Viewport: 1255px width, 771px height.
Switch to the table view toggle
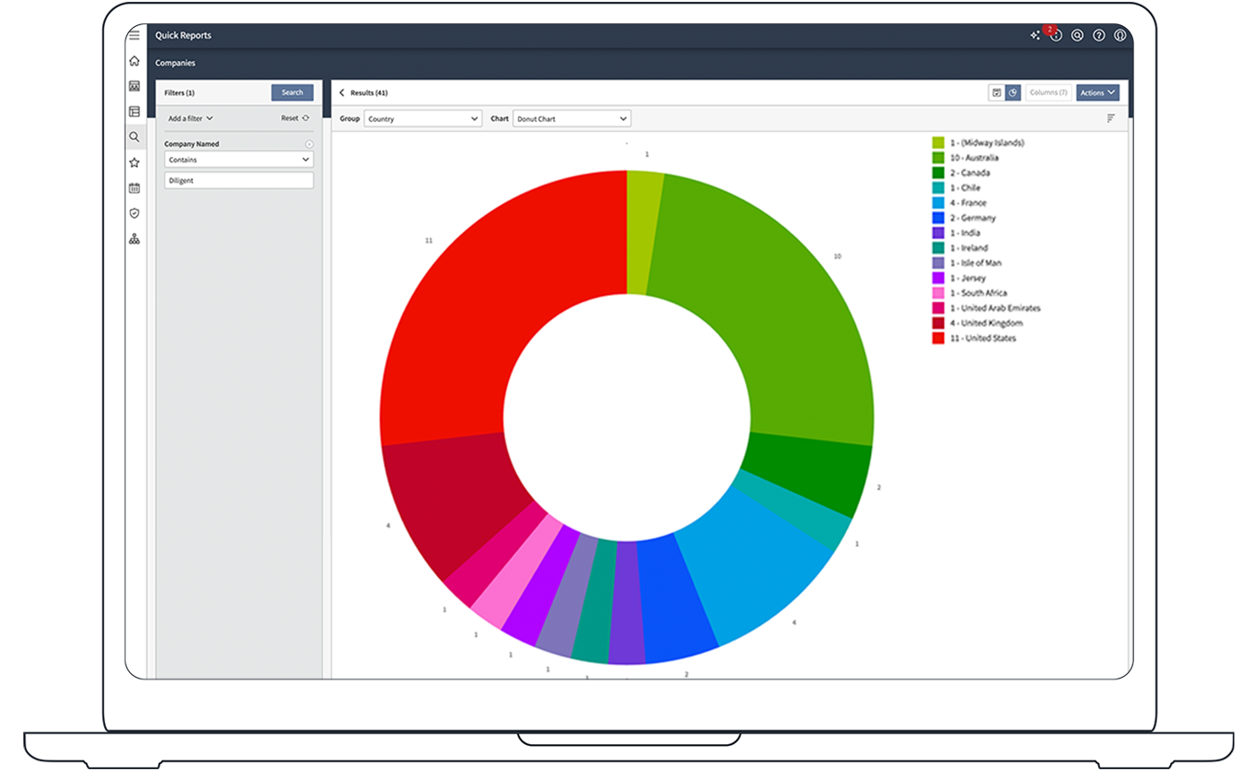(x=996, y=92)
